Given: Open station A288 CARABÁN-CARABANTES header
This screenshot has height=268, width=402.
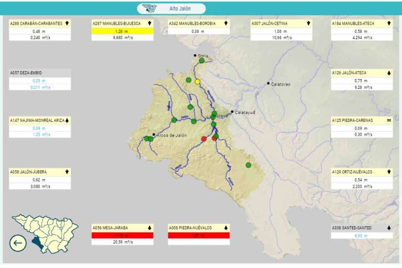Looking at the screenshot, I should point(40,23).
